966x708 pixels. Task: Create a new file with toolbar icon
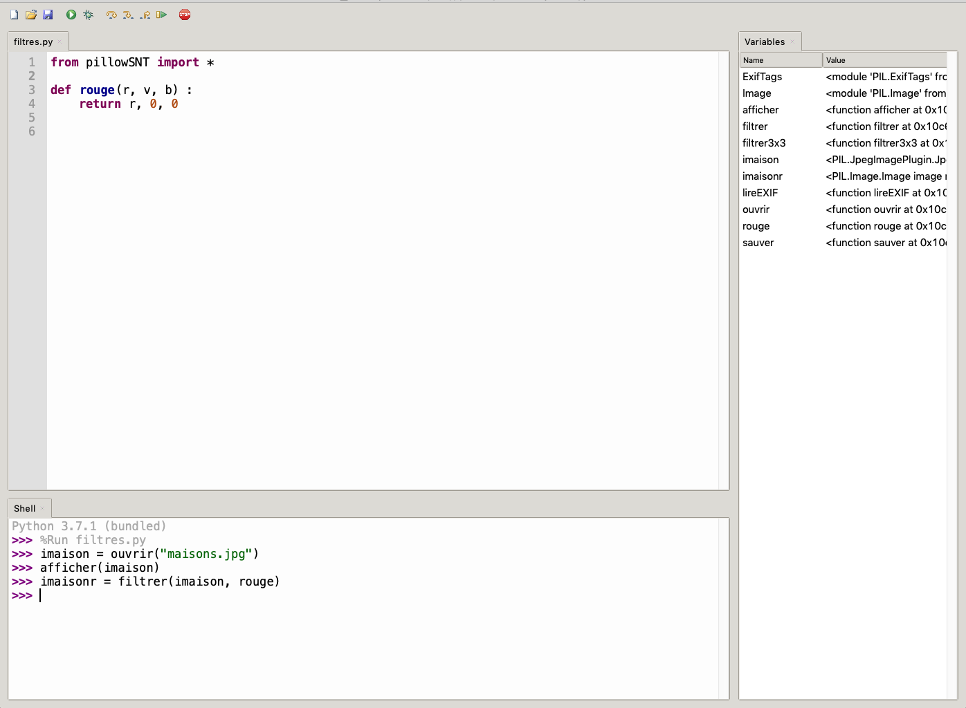pos(14,15)
